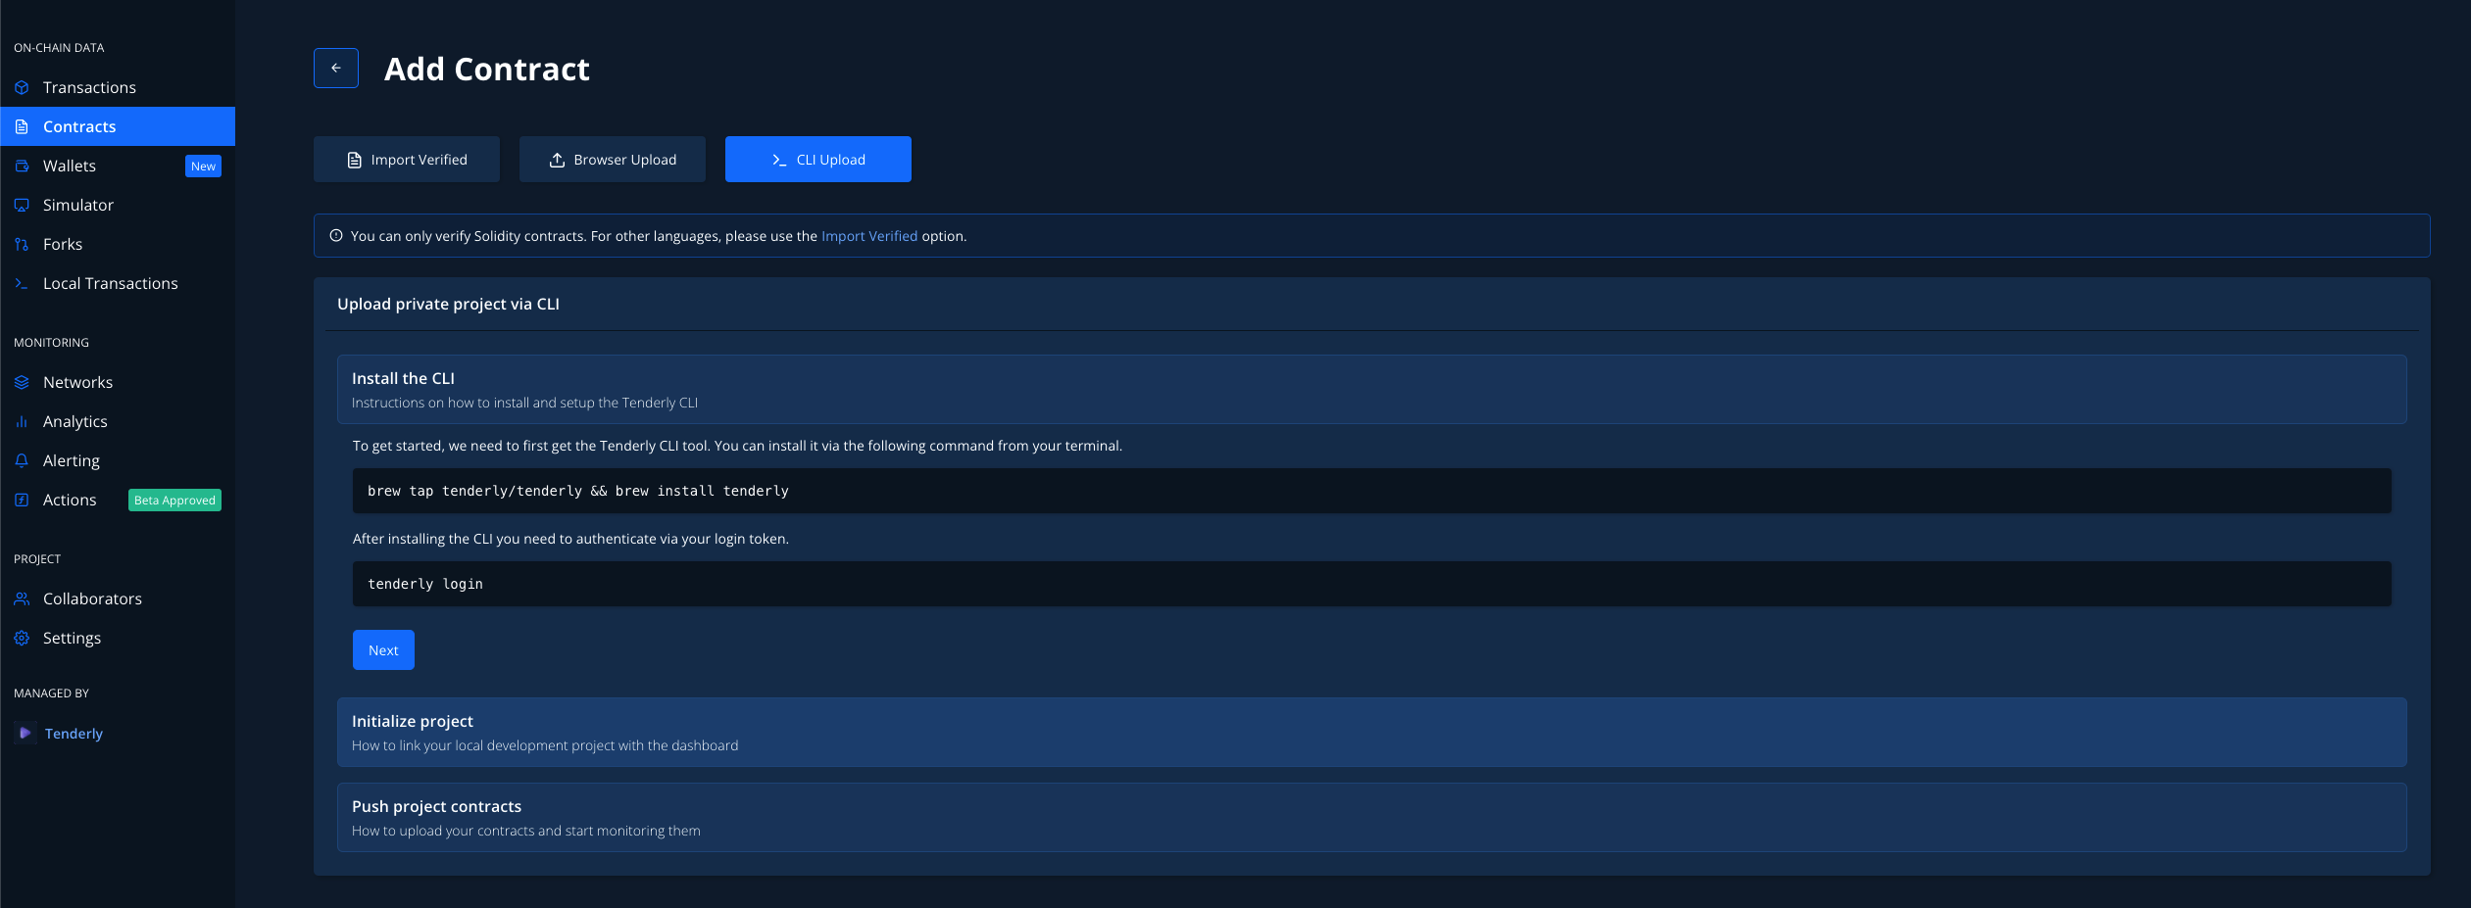The image size is (2471, 908).
Task: Click the document icon on Import Verified
Action: tap(355, 160)
